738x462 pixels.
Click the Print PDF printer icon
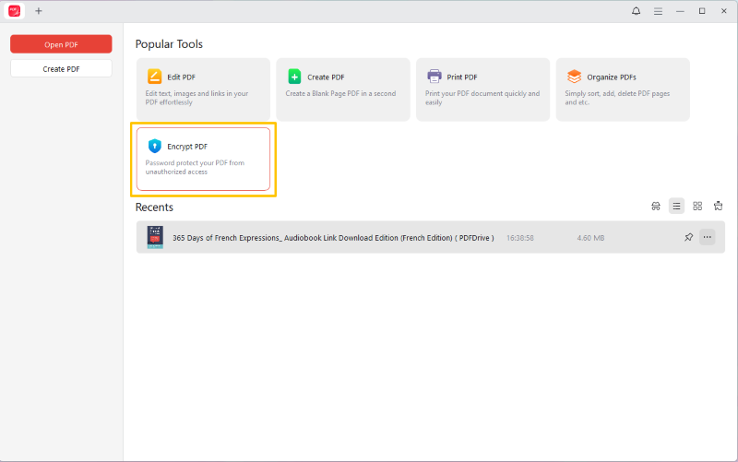(x=434, y=76)
